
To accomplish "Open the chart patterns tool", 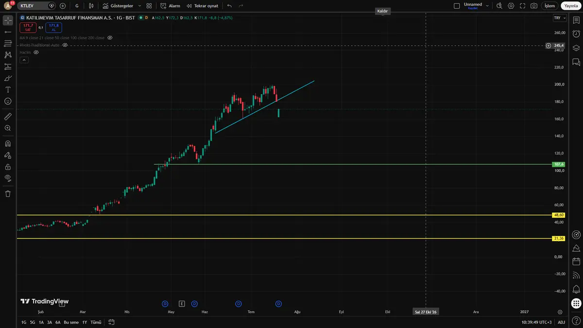I will pos(8,55).
